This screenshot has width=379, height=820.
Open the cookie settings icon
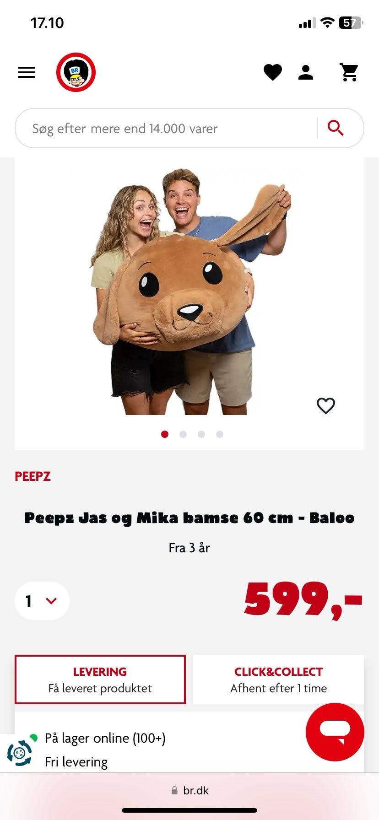(x=19, y=753)
